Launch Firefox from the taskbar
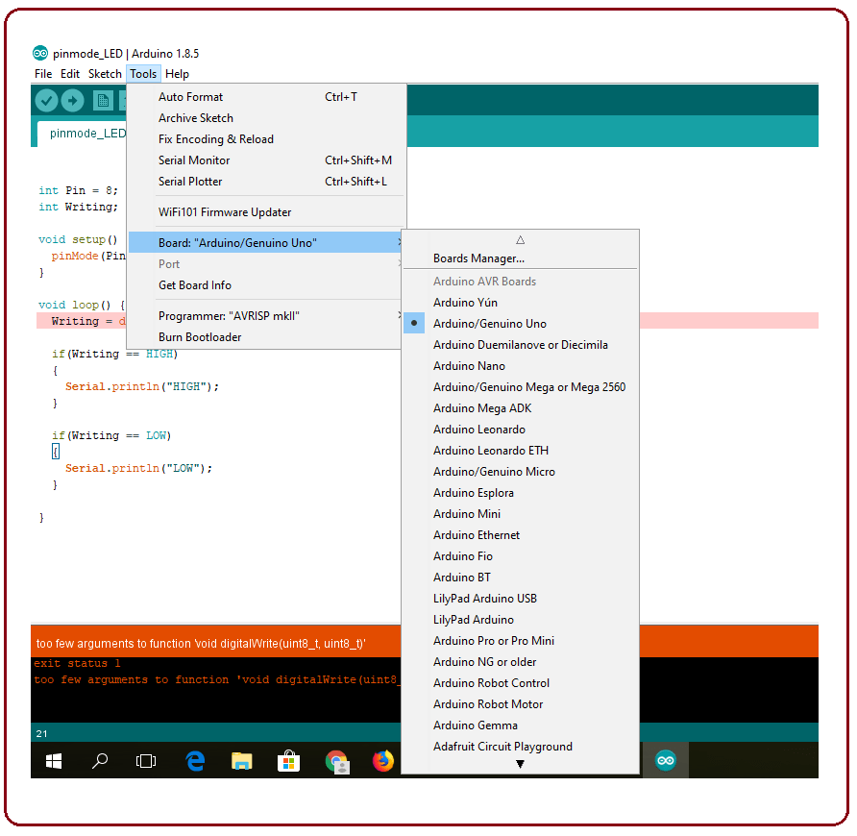The height and width of the screenshot is (836, 857). coord(382,759)
